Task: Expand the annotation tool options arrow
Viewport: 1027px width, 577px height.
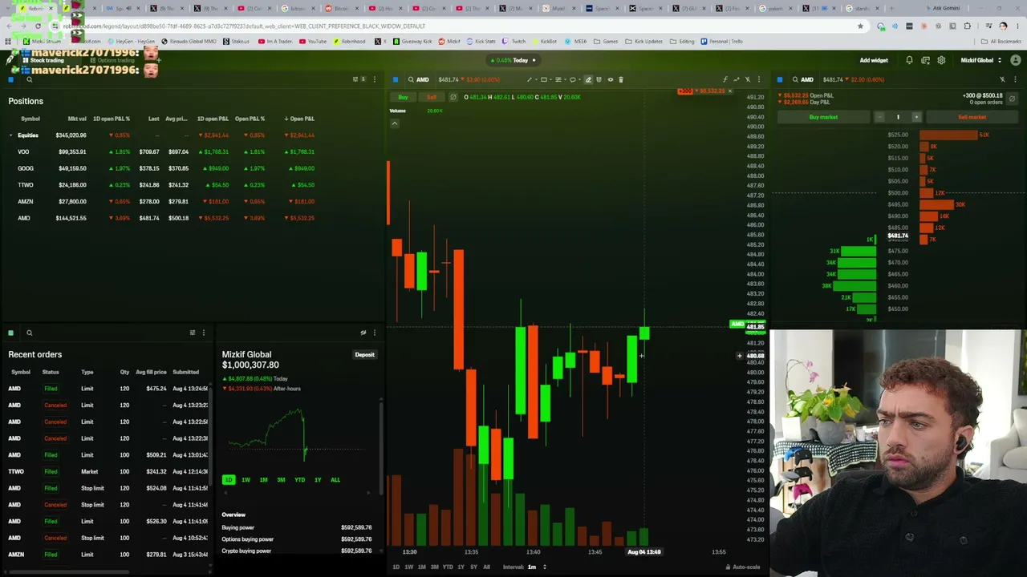Action: 578,79
